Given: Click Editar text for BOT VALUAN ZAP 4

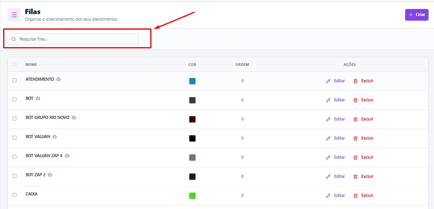Looking at the screenshot, I should [339, 157].
